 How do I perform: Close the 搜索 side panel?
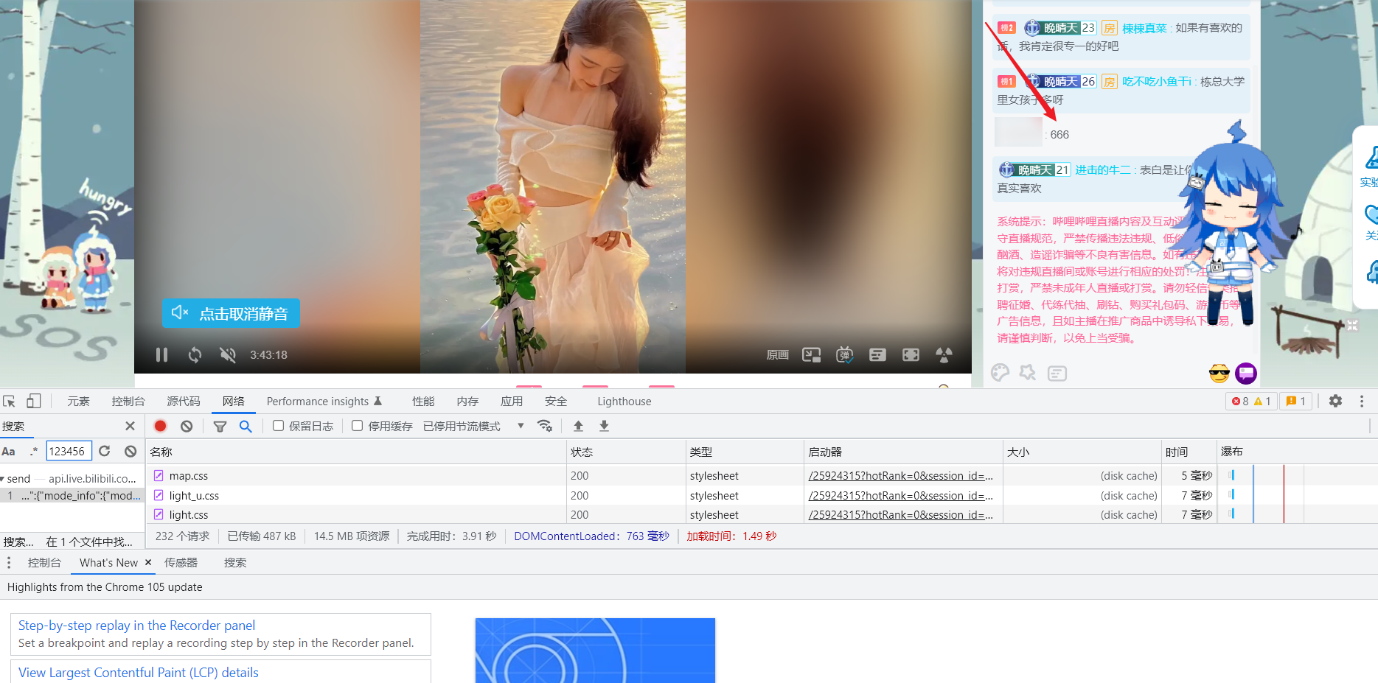[130, 426]
